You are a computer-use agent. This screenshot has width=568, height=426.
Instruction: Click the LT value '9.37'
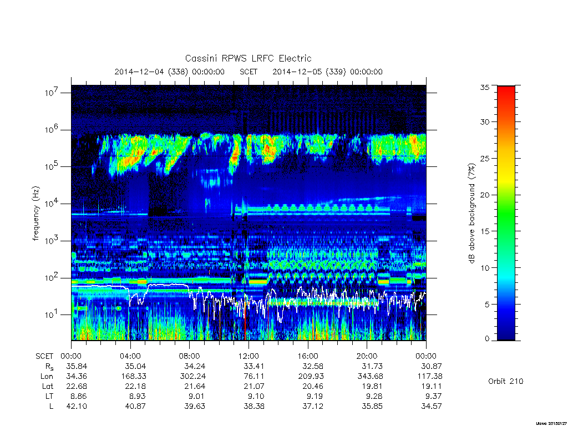tap(434, 396)
